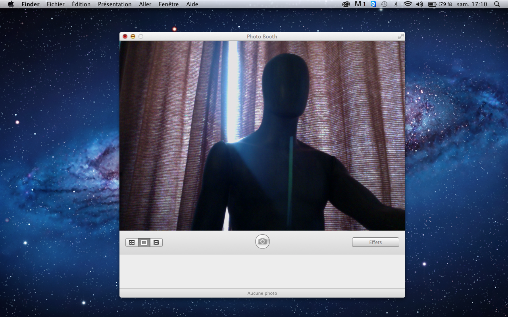Image resolution: width=508 pixels, height=317 pixels.
Task: Open the Bluetooth status menu
Action: point(396,4)
